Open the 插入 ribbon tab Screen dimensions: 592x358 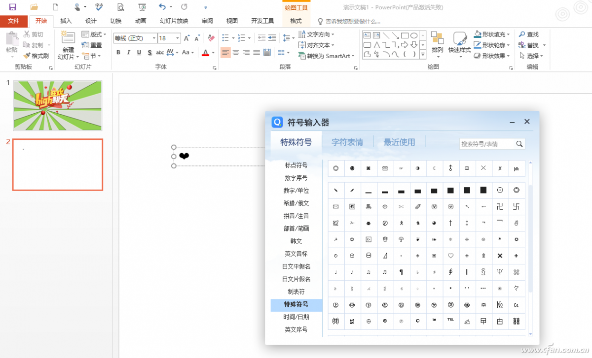coord(66,21)
